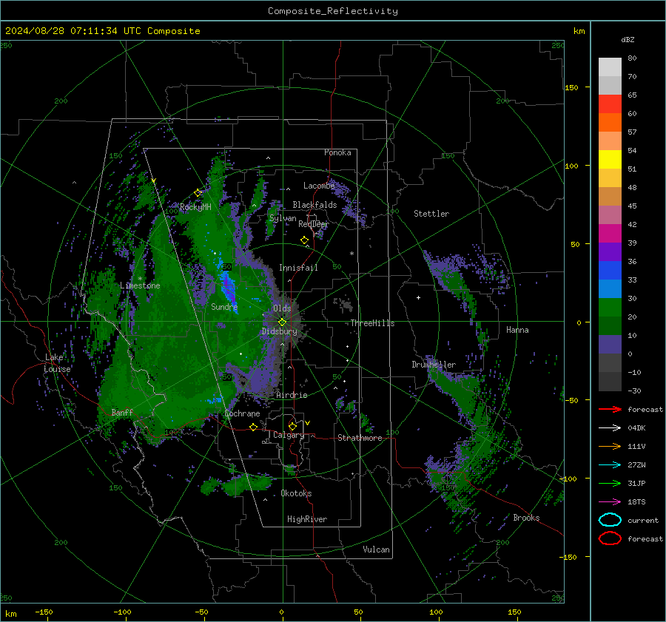The width and height of the screenshot is (666, 622).
Task: Click the Cochrane city label
Action: pyautogui.click(x=242, y=413)
